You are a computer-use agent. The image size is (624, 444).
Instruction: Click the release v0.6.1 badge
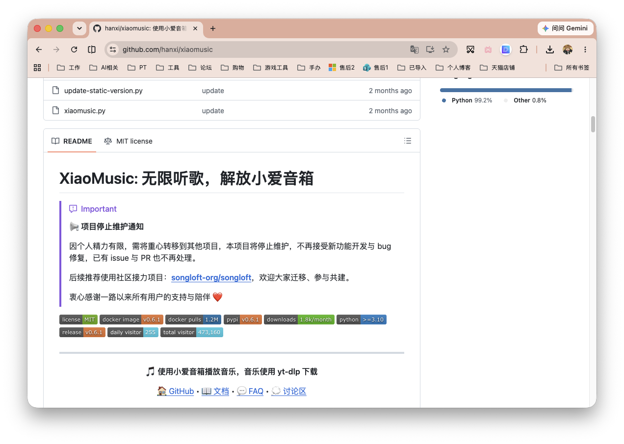click(82, 332)
